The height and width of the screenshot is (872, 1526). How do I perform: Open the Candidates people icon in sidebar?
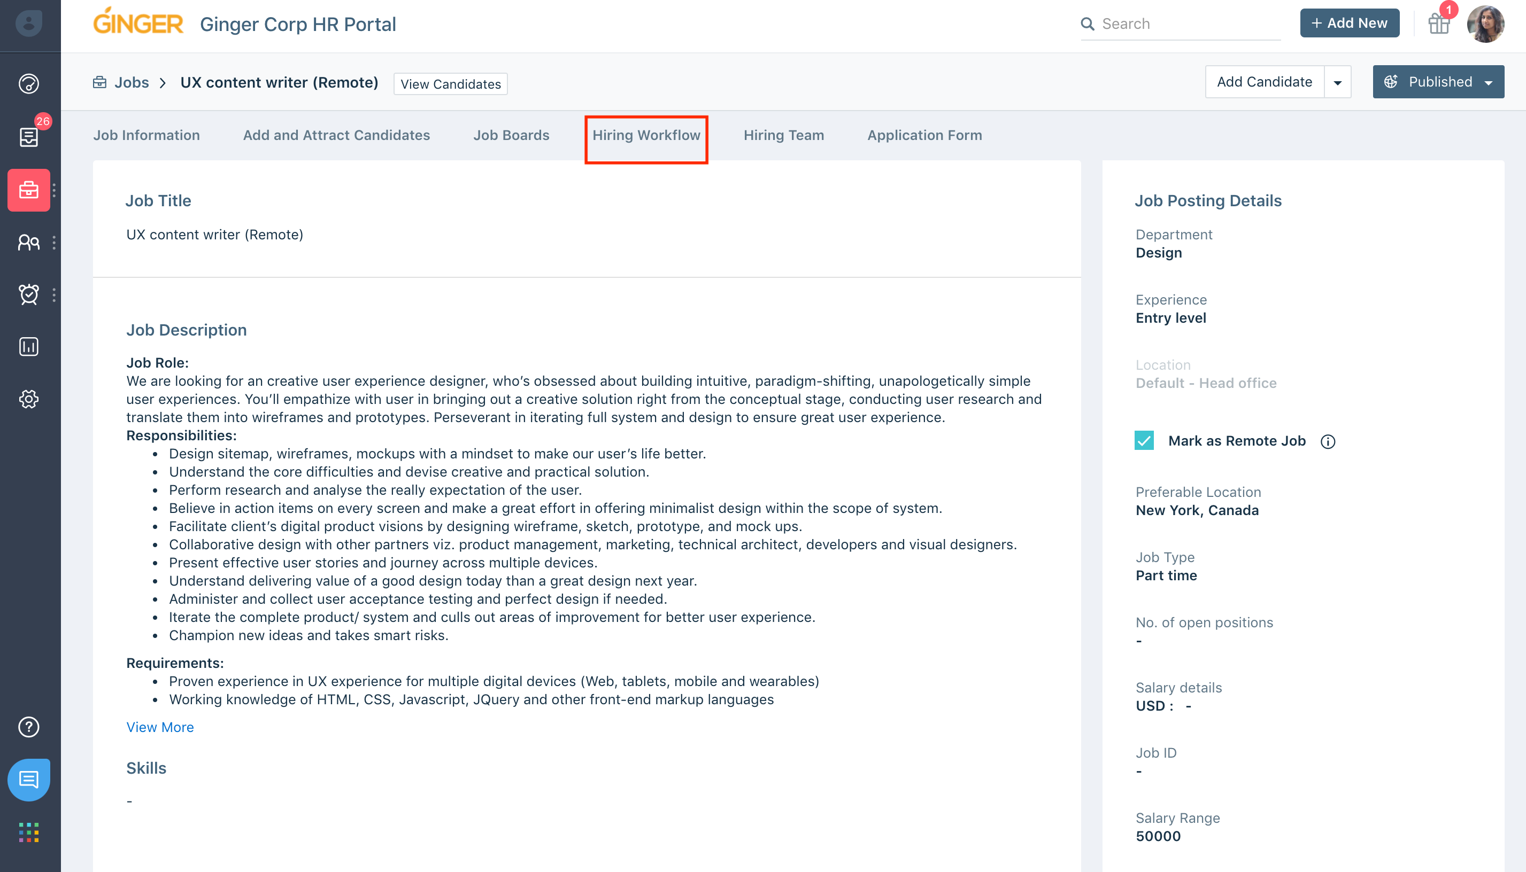tap(29, 243)
